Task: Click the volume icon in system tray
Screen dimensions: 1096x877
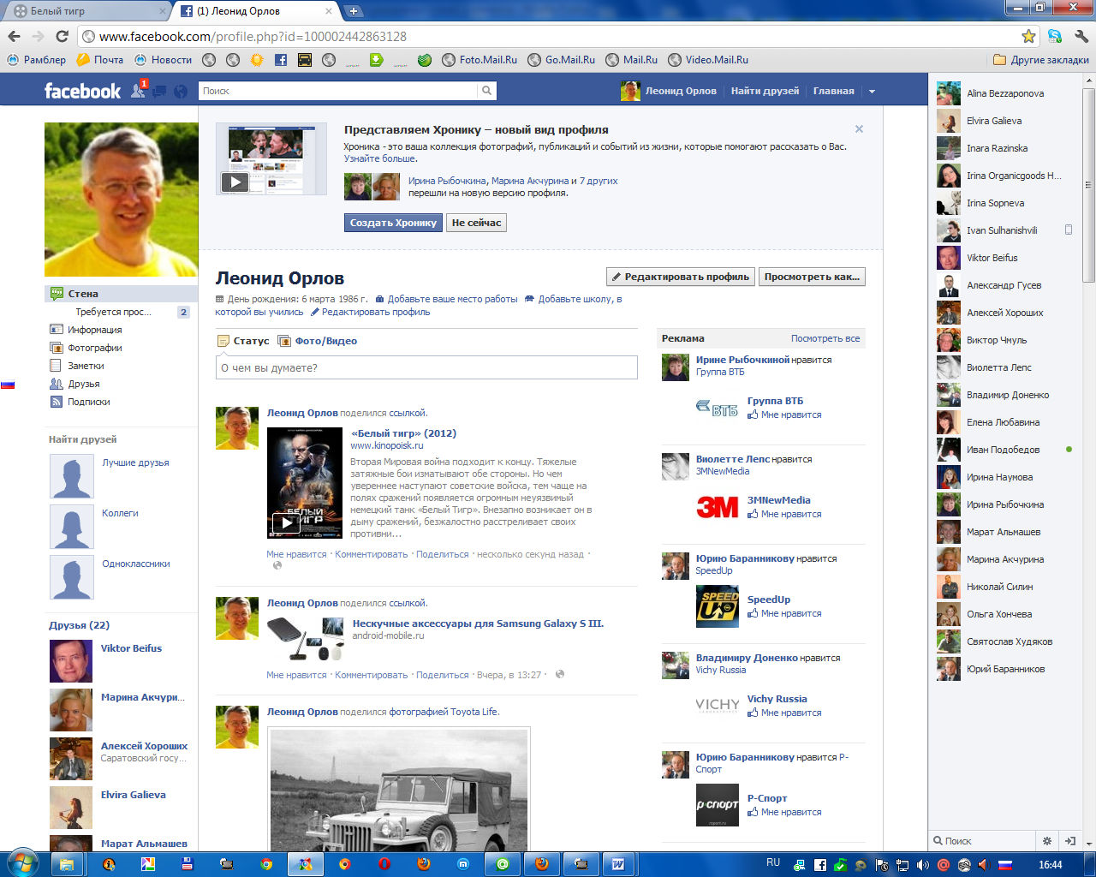Action: pos(923,865)
